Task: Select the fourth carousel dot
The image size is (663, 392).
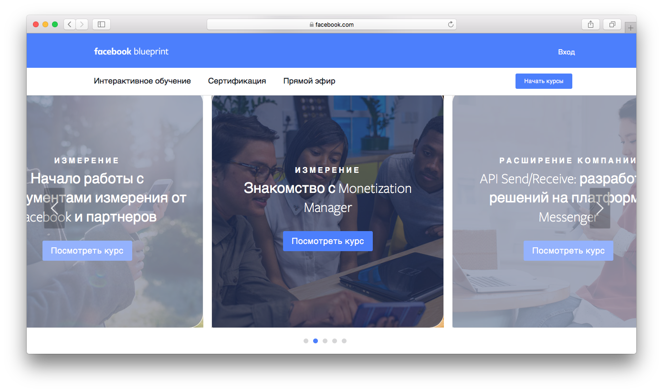Action: (x=335, y=341)
